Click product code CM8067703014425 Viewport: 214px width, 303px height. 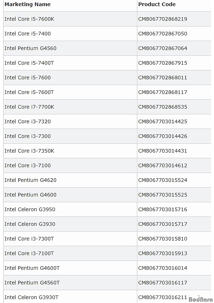(163, 121)
